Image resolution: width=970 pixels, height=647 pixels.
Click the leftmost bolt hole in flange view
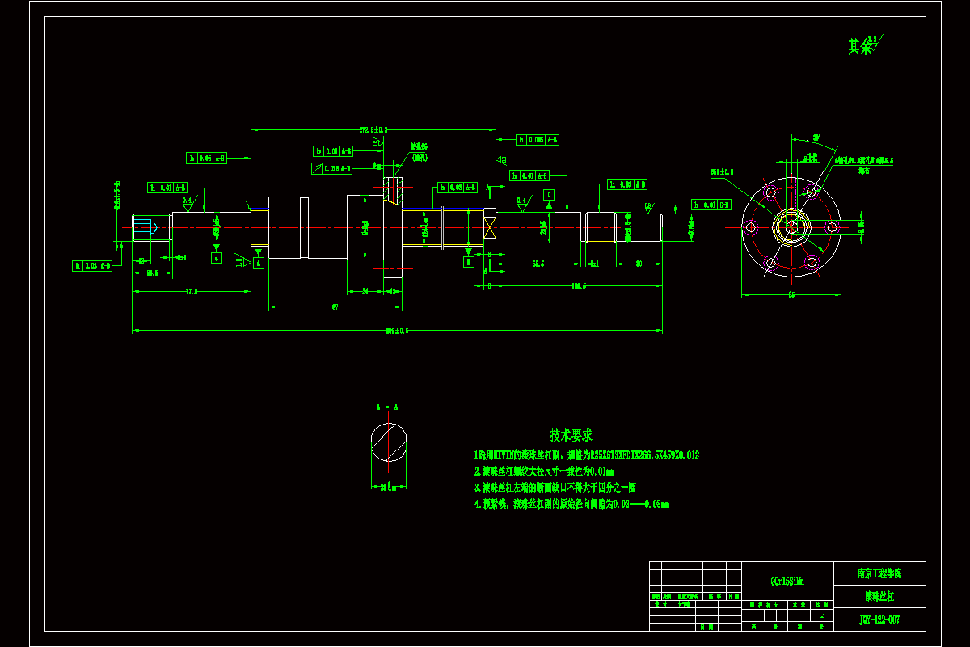[751, 227]
